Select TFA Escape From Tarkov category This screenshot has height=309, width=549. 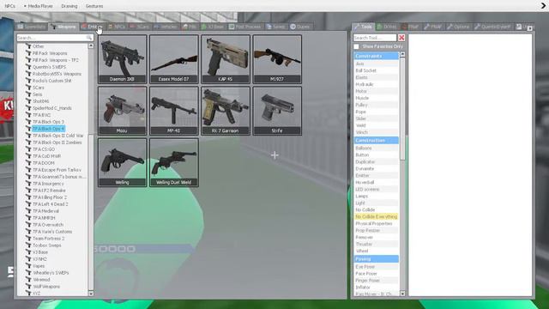[57, 170]
